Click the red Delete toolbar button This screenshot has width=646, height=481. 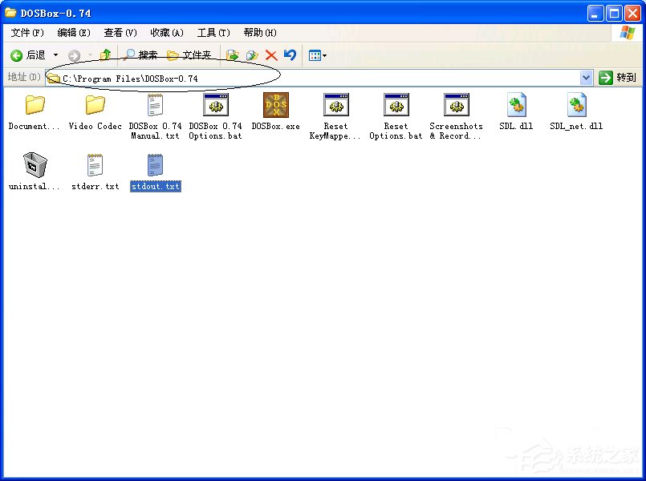tap(273, 55)
